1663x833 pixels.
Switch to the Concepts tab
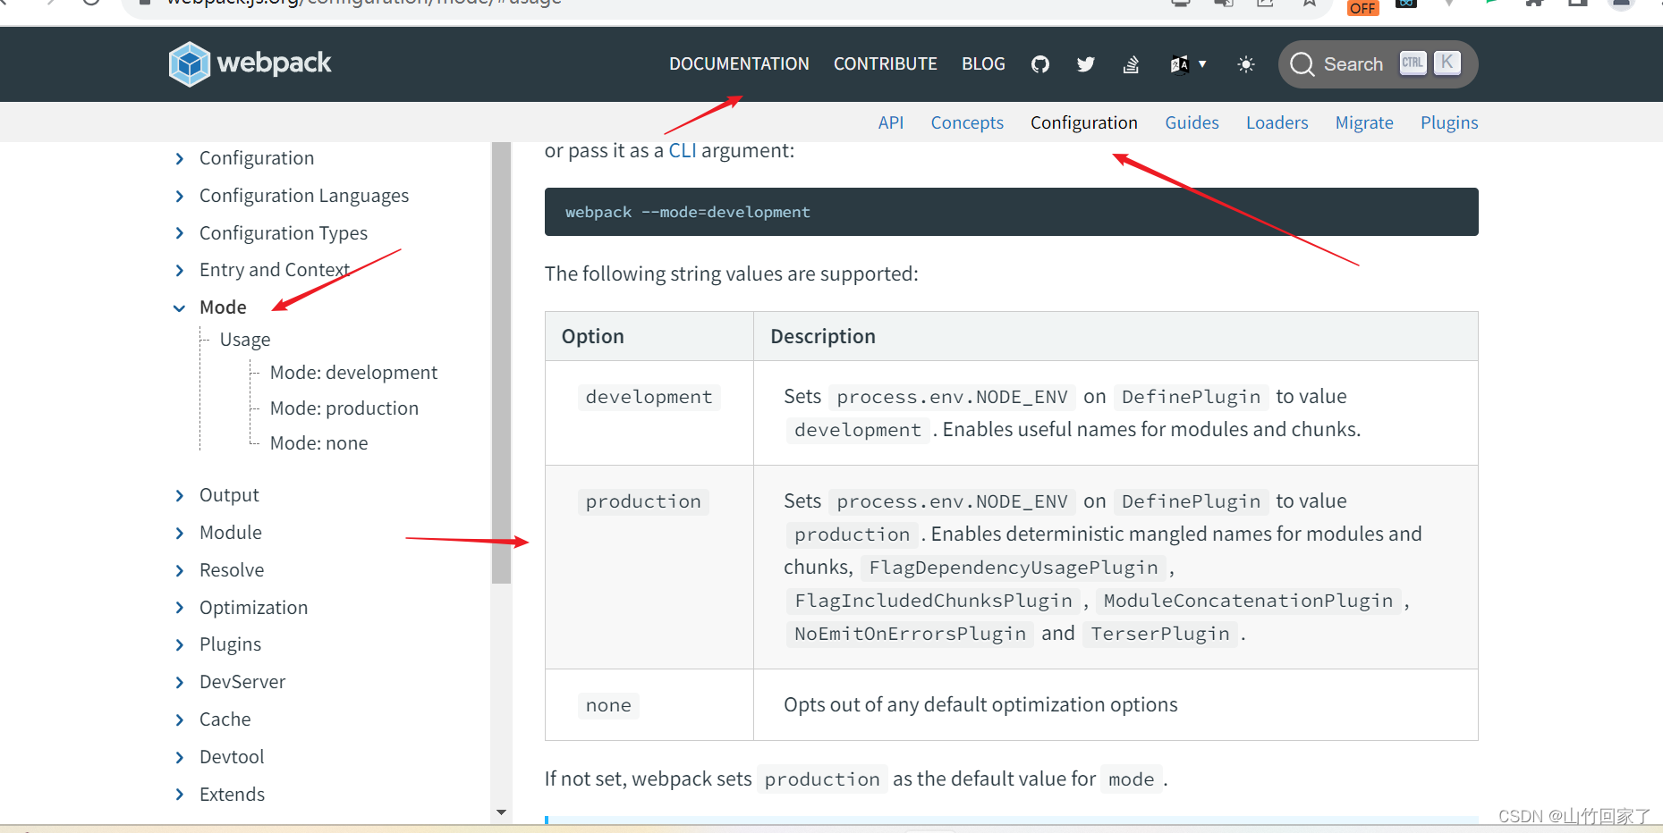click(x=967, y=122)
